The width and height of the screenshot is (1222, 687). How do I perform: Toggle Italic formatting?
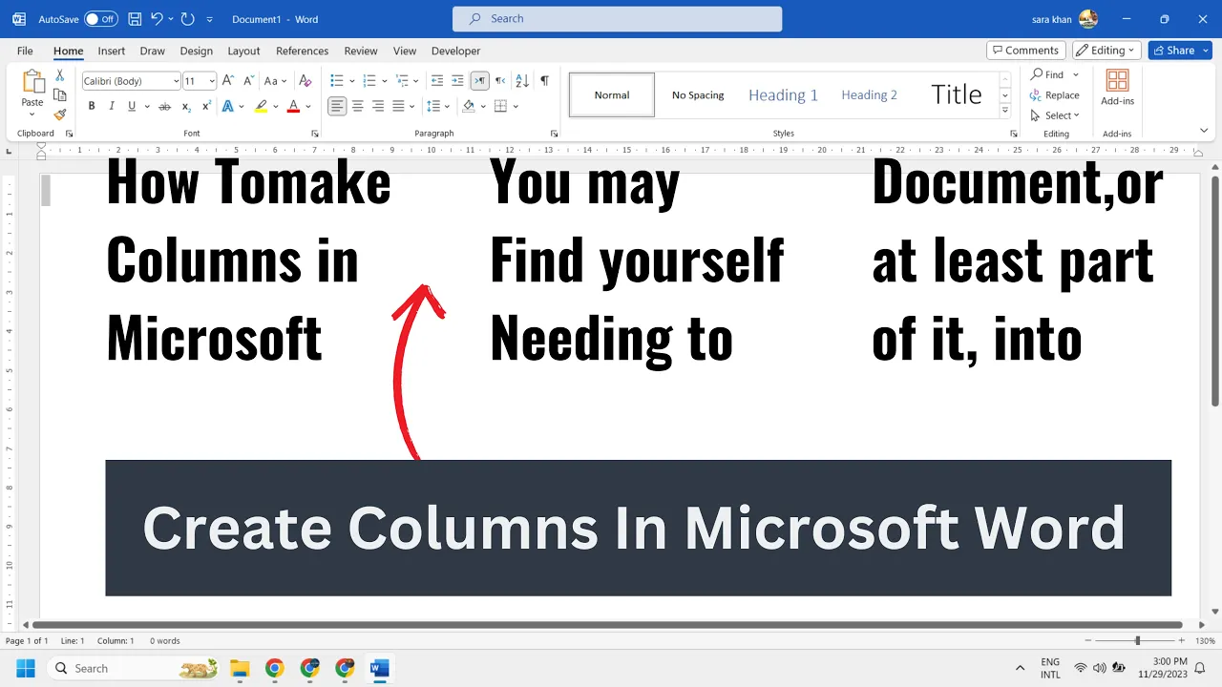click(112, 106)
